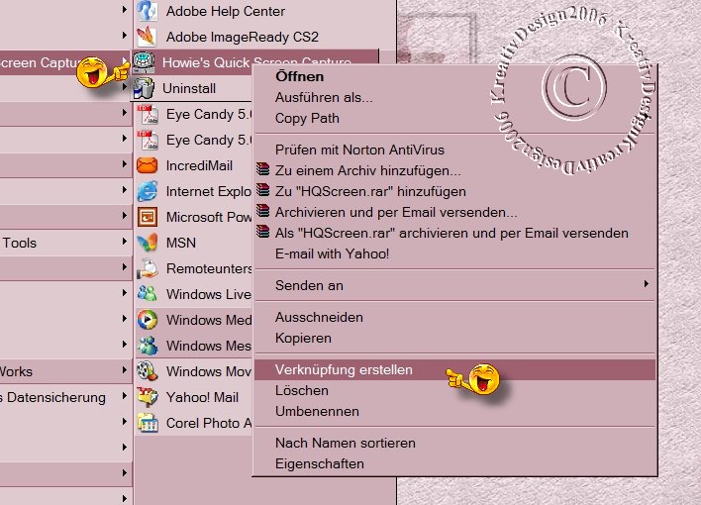
Task: Click WinRAR icon beside 'Als "HQScreen.rar" archivieren'
Action: pos(263,232)
